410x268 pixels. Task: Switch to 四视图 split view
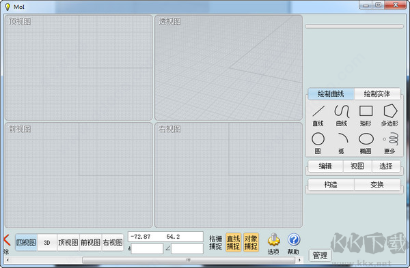[26, 242]
